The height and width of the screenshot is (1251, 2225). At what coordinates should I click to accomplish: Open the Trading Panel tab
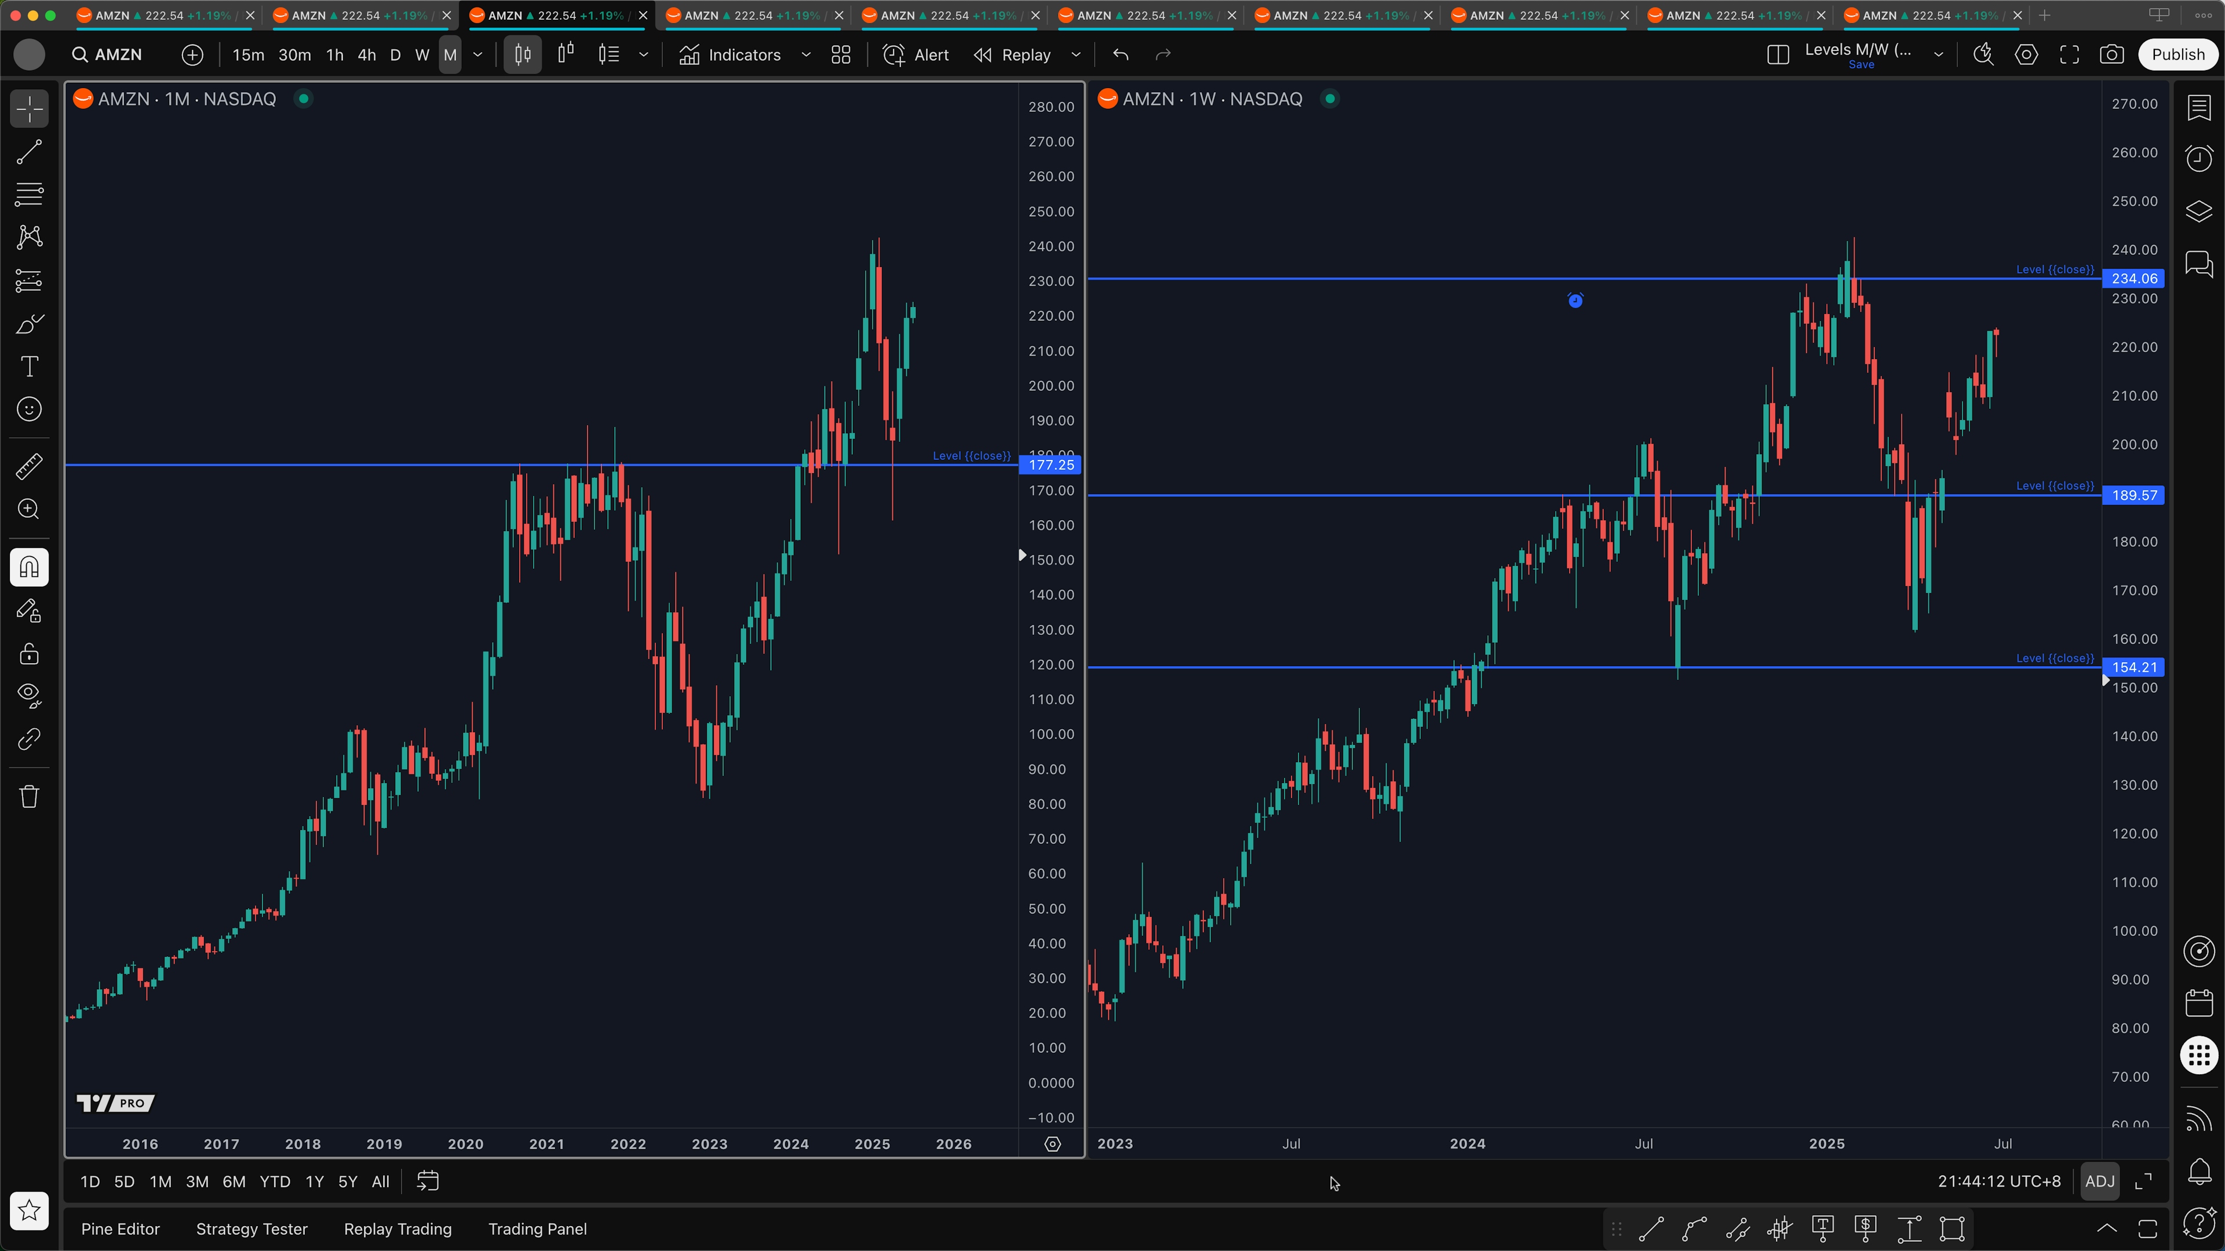coord(537,1228)
